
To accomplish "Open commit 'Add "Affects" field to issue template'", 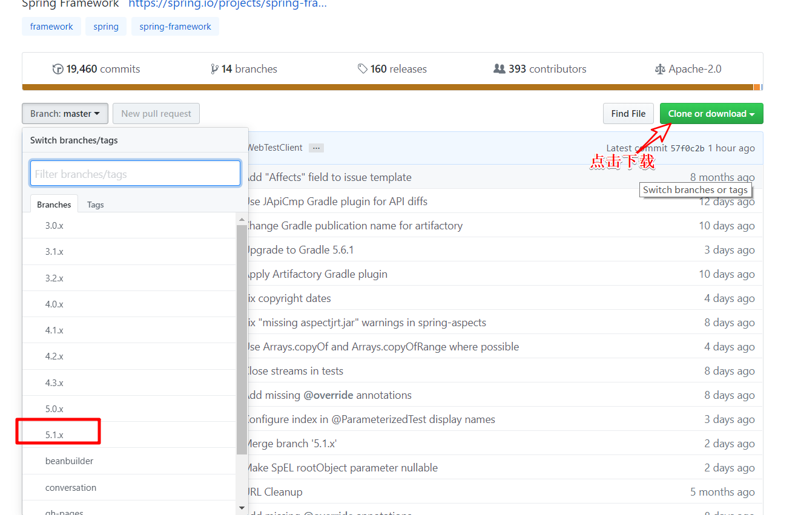I will click(x=329, y=177).
